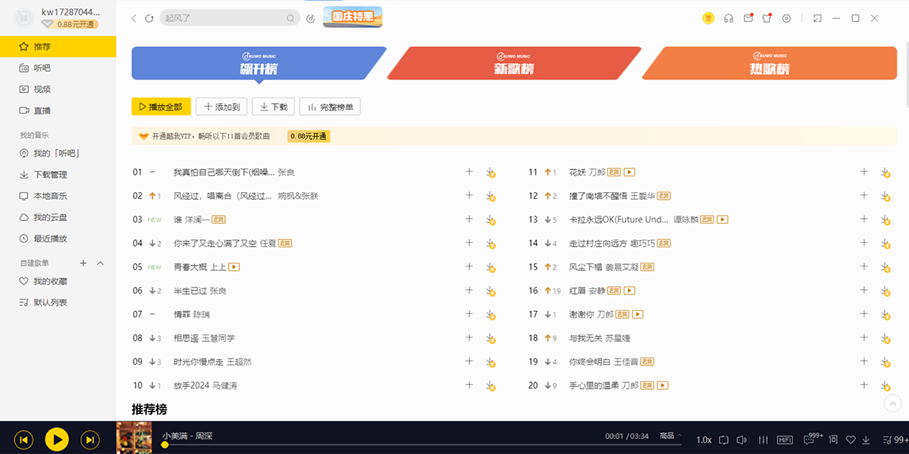Viewport: 909px width, 454px height.
Task: Click the HiFi mode icon
Action: point(786,440)
